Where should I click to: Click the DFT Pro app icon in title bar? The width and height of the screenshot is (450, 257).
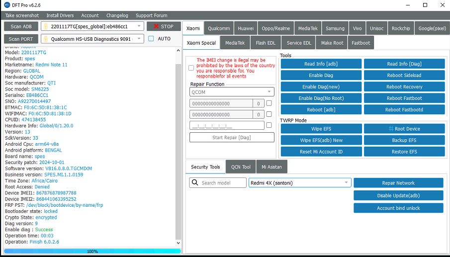pyautogui.click(x=5, y=5)
